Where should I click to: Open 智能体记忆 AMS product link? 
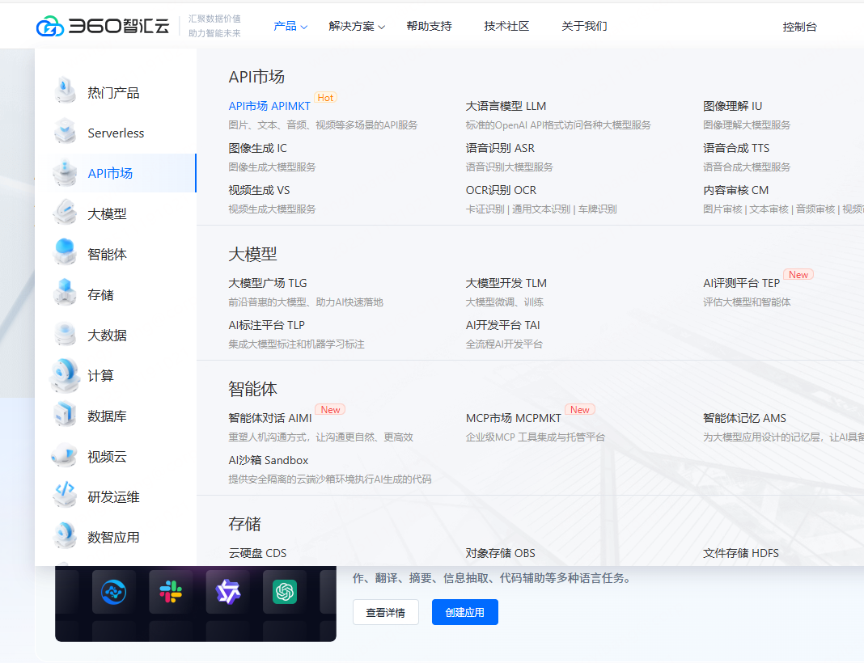(x=744, y=418)
